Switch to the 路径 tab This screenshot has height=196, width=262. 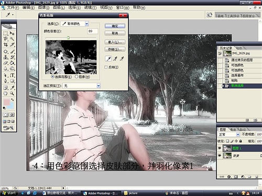point(243,130)
